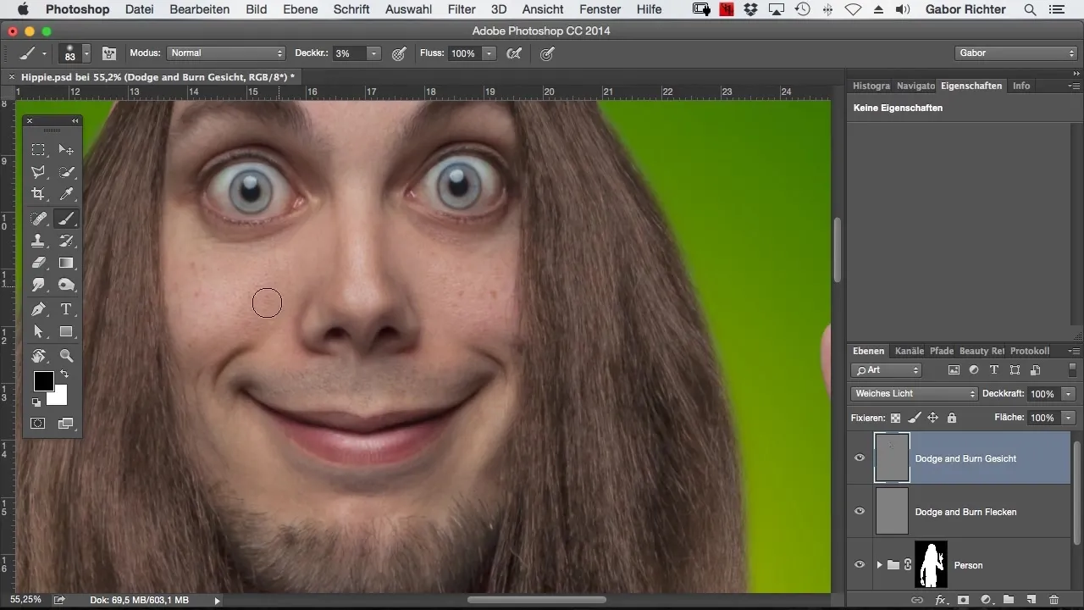
Task: Open the brush preset picker dropdown
Action: [86, 53]
